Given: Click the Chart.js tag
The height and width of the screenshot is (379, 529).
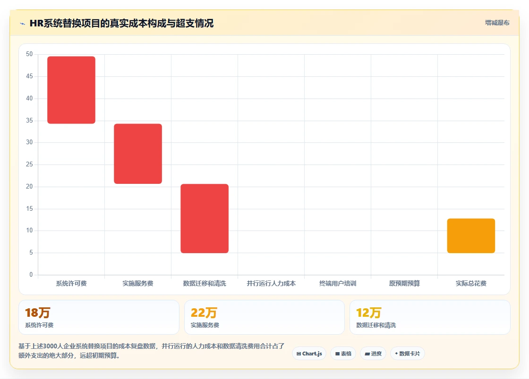Looking at the screenshot, I should (x=309, y=354).
